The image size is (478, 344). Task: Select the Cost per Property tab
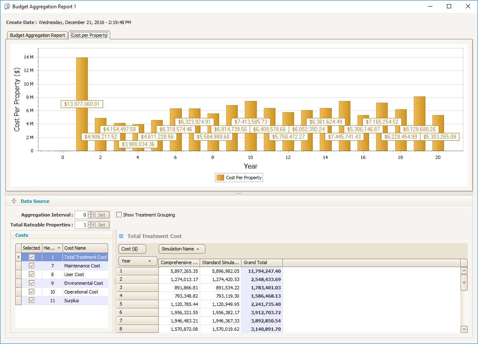[89, 35]
